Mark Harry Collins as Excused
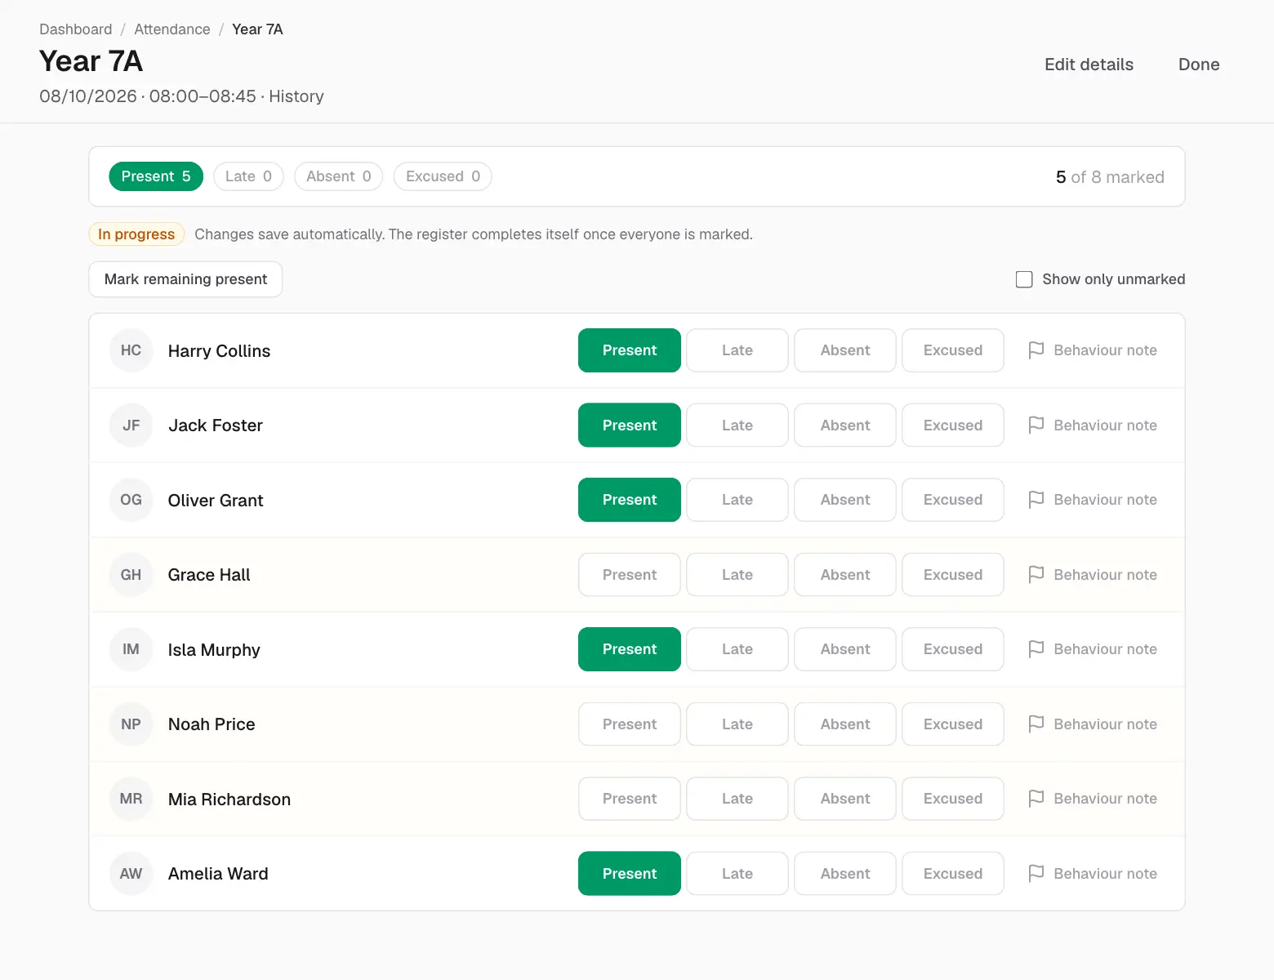The width and height of the screenshot is (1274, 980). pos(953,350)
